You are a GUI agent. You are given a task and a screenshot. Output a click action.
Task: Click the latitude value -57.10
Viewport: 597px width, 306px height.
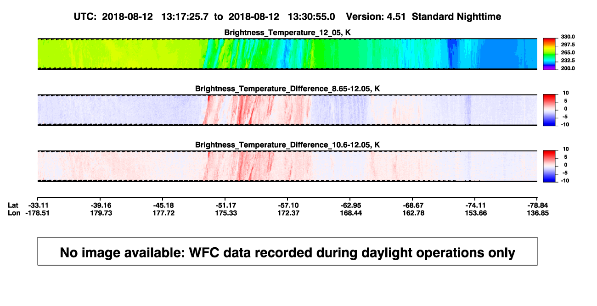point(288,205)
